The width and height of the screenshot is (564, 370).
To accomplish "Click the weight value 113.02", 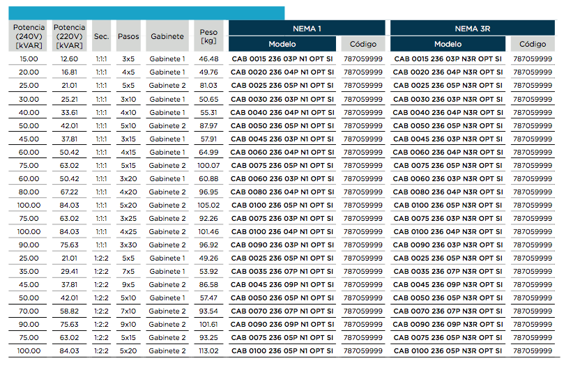I will (208, 351).
